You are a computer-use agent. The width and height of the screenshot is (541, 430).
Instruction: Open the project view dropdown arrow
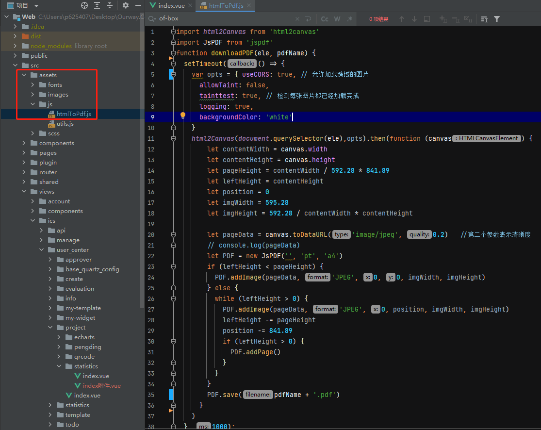coord(36,6)
